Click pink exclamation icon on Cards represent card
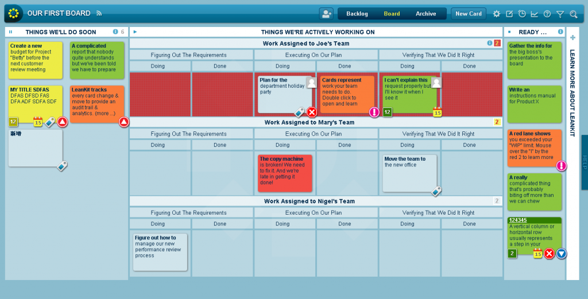 374,112
